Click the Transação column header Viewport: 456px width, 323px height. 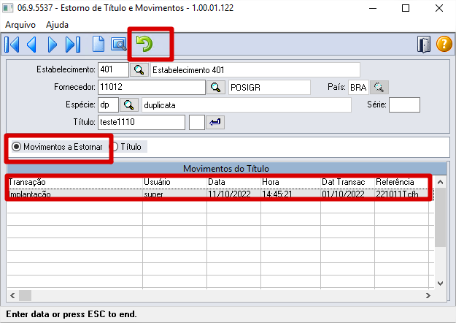(x=75, y=182)
